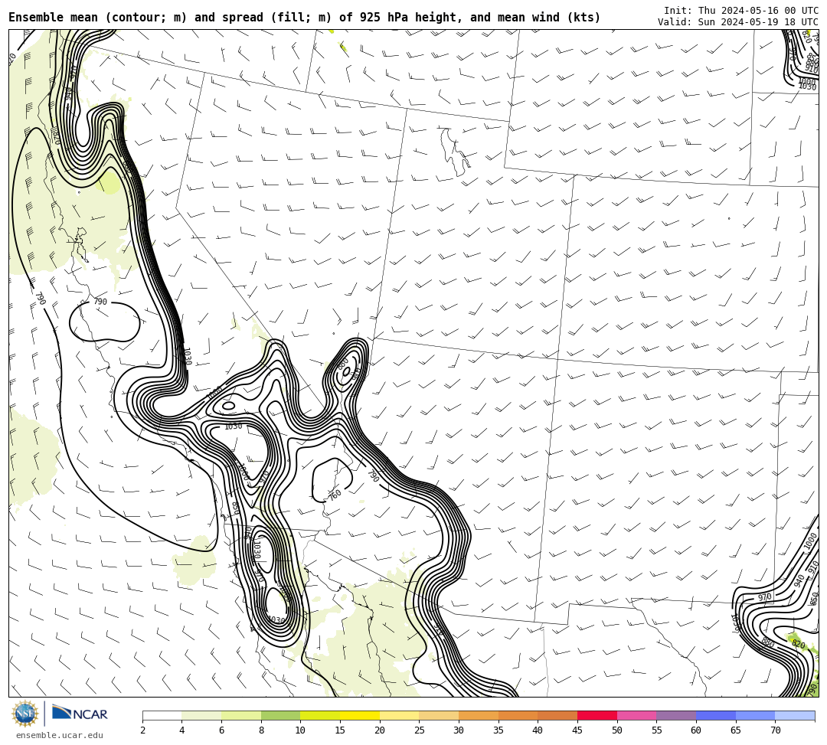This screenshot has height=745, width=827.
Task: Pick the periwinkle 65–70 color bar segment
Action: [755, 715]
